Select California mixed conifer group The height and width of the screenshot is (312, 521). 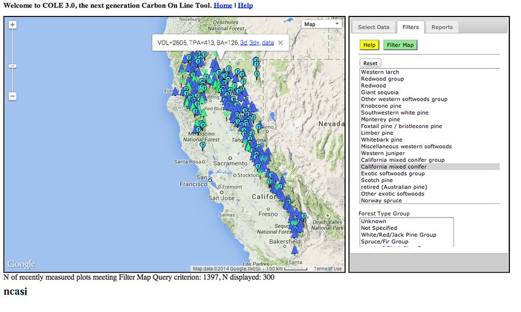click(x=430, y=160)
